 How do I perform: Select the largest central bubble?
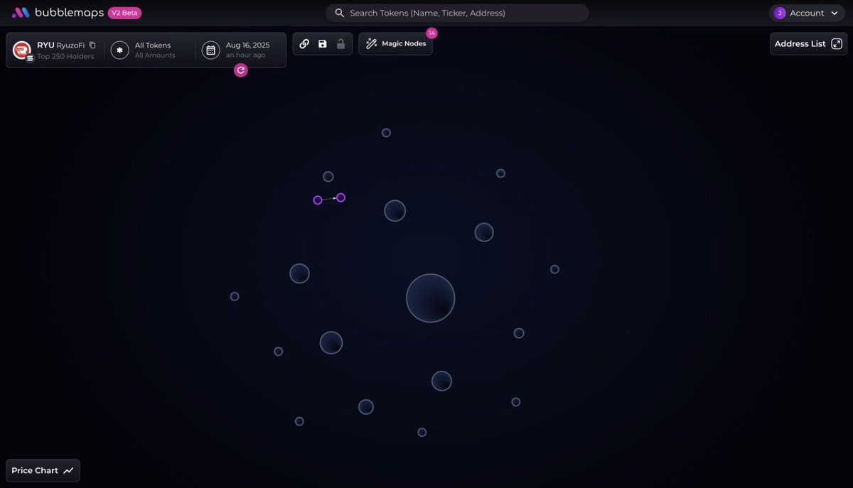click(431, 298)
